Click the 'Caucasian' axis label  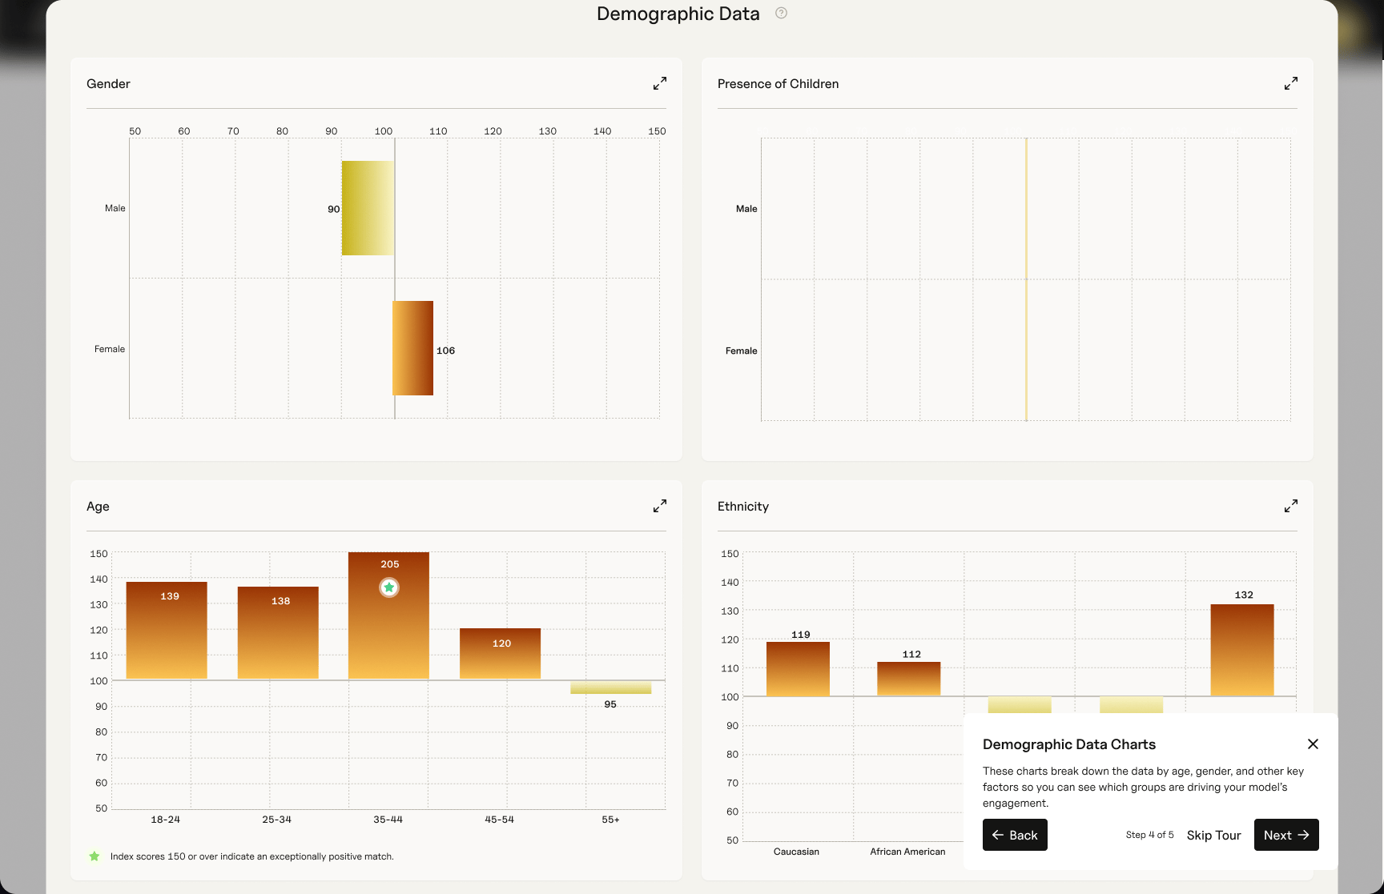pos(796,852)
